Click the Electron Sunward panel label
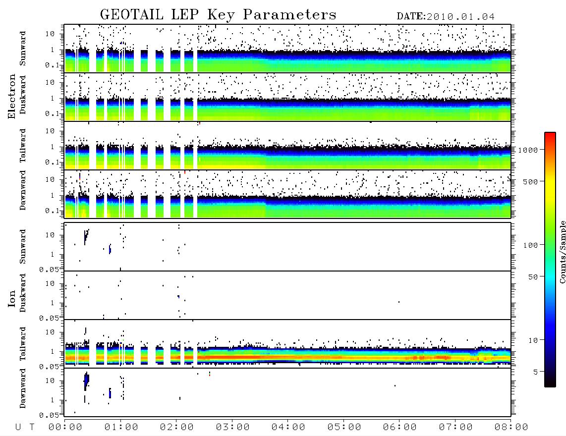The height and width of the screenshot is (436, 566). click(x=23, y=49)
